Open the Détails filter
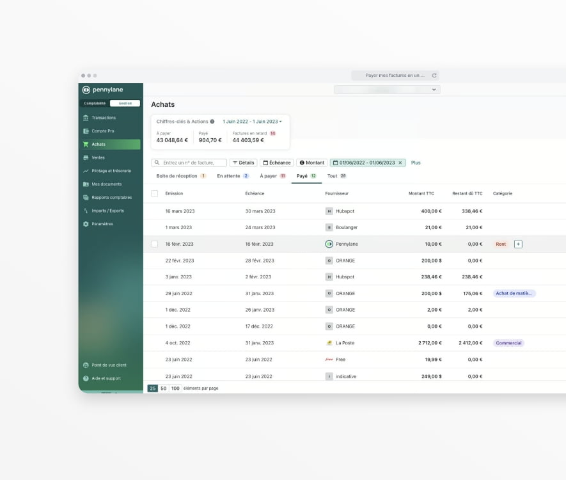Screen dimensions: 566x480 [243, 163]
